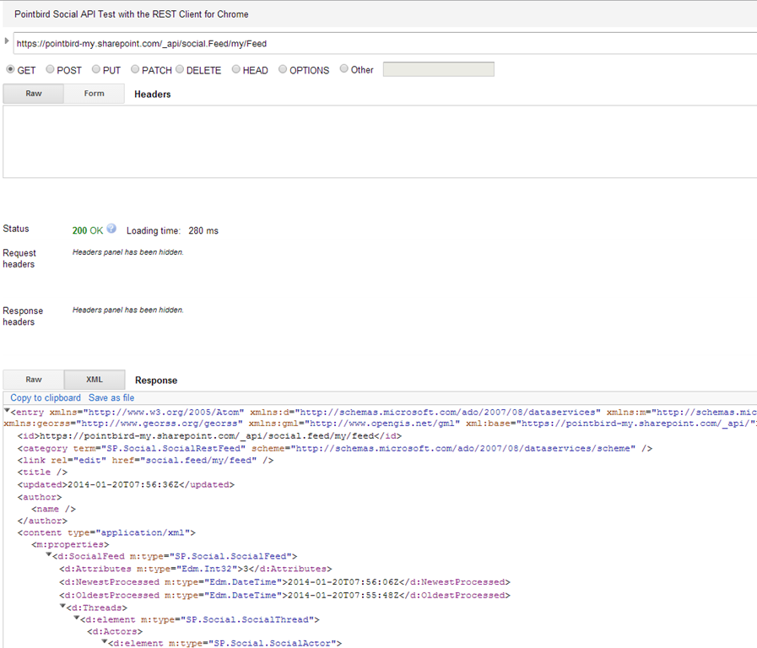
Task: Click the content type application/xml line
Action: (106, 533)
